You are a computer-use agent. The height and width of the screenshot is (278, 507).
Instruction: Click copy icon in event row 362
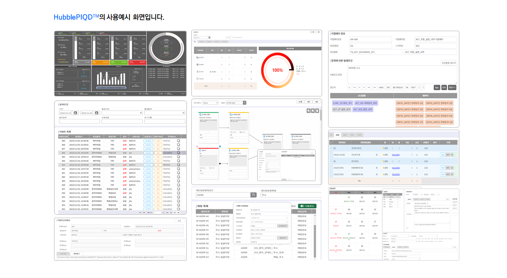tap(178, 169)
